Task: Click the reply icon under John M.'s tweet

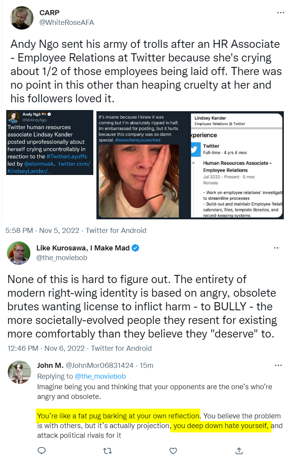Action: coord(42,451)
